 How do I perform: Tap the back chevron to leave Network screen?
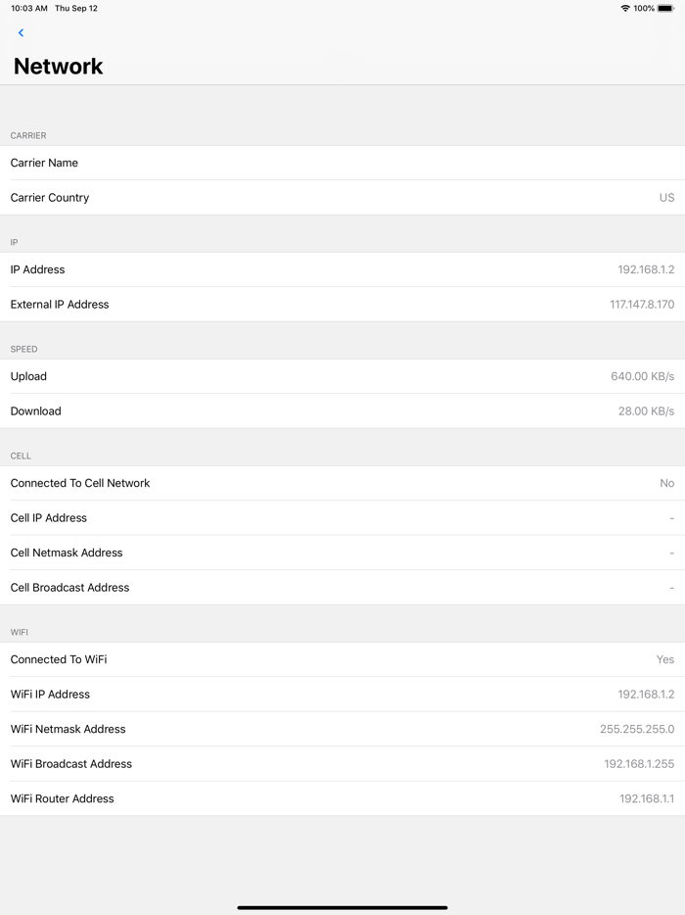pyautogui.click(x=21, y=32)
